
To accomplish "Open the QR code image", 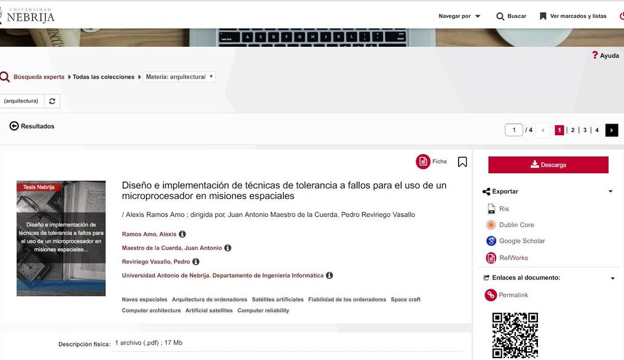I will tap(515, 335).
